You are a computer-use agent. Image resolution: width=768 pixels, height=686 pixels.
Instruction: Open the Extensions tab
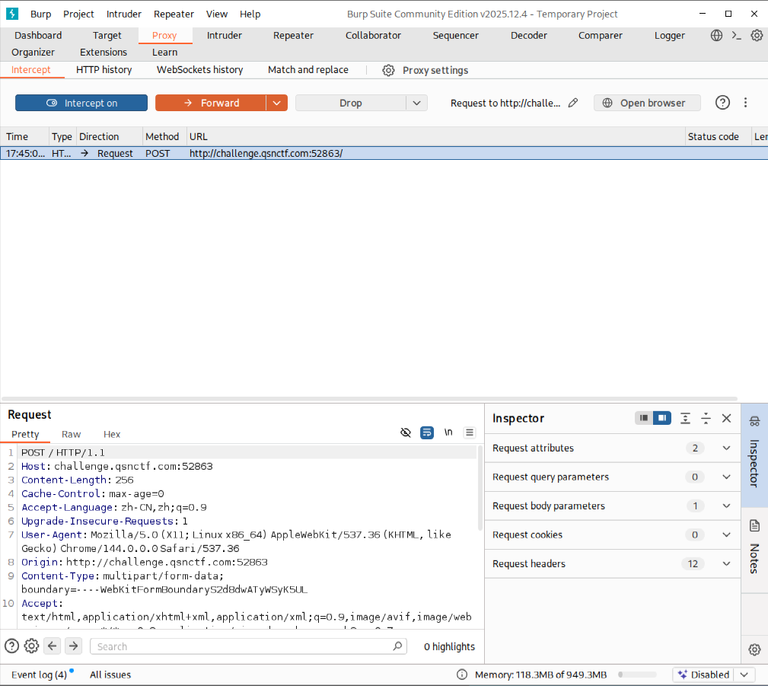click(104, 52)
